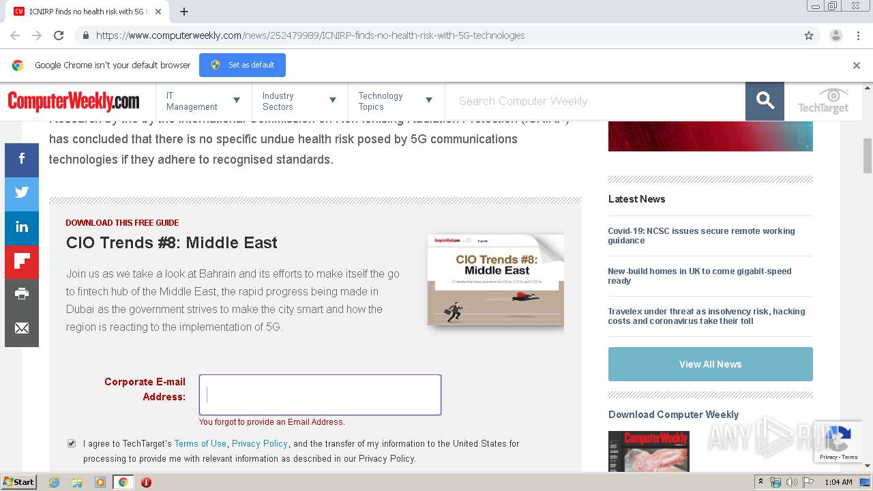
Task: Go back to the previous page
Action: point(15,35)
